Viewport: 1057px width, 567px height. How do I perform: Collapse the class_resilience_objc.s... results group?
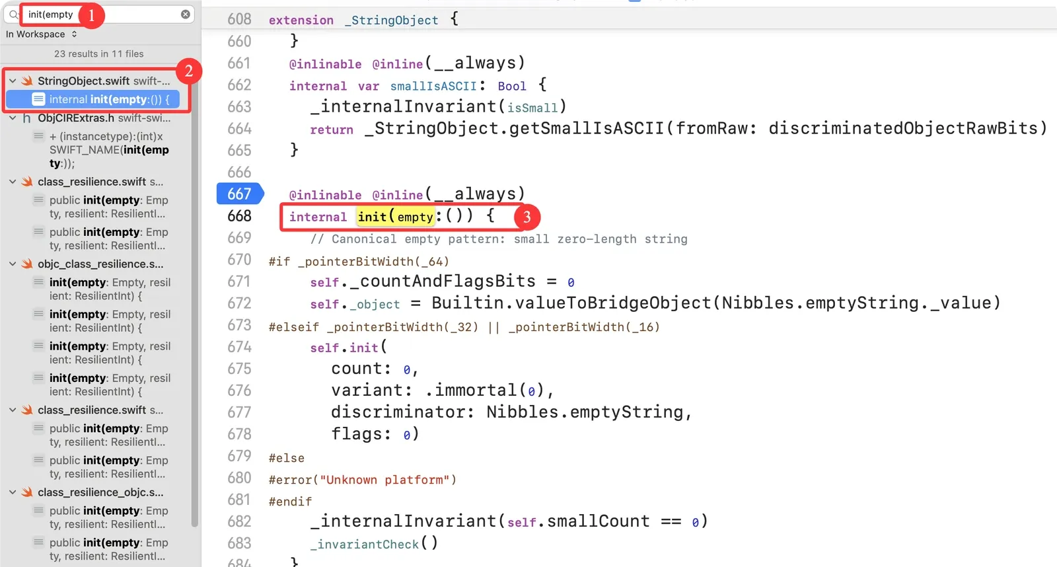(x=13, y=492)
